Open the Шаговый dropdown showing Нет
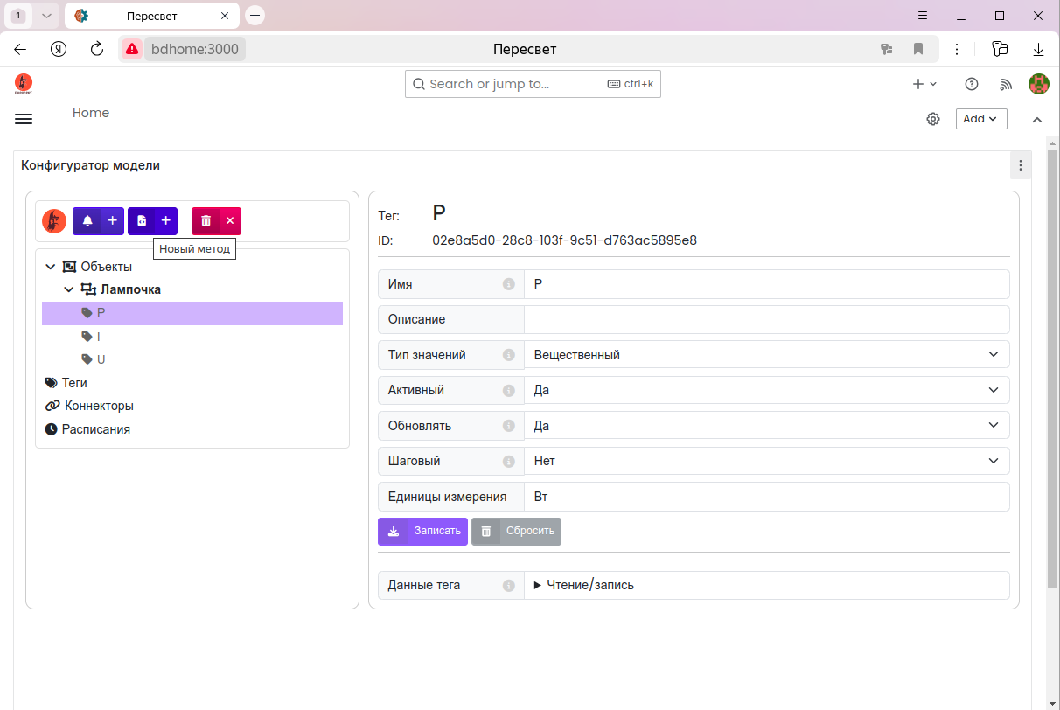 tap(766, 461)
